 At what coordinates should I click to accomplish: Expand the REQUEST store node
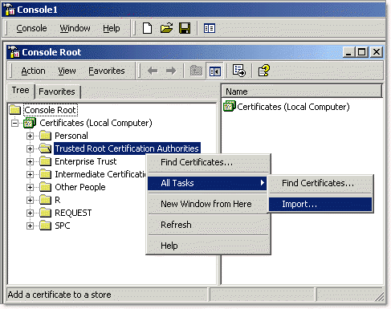coord(30,213)
